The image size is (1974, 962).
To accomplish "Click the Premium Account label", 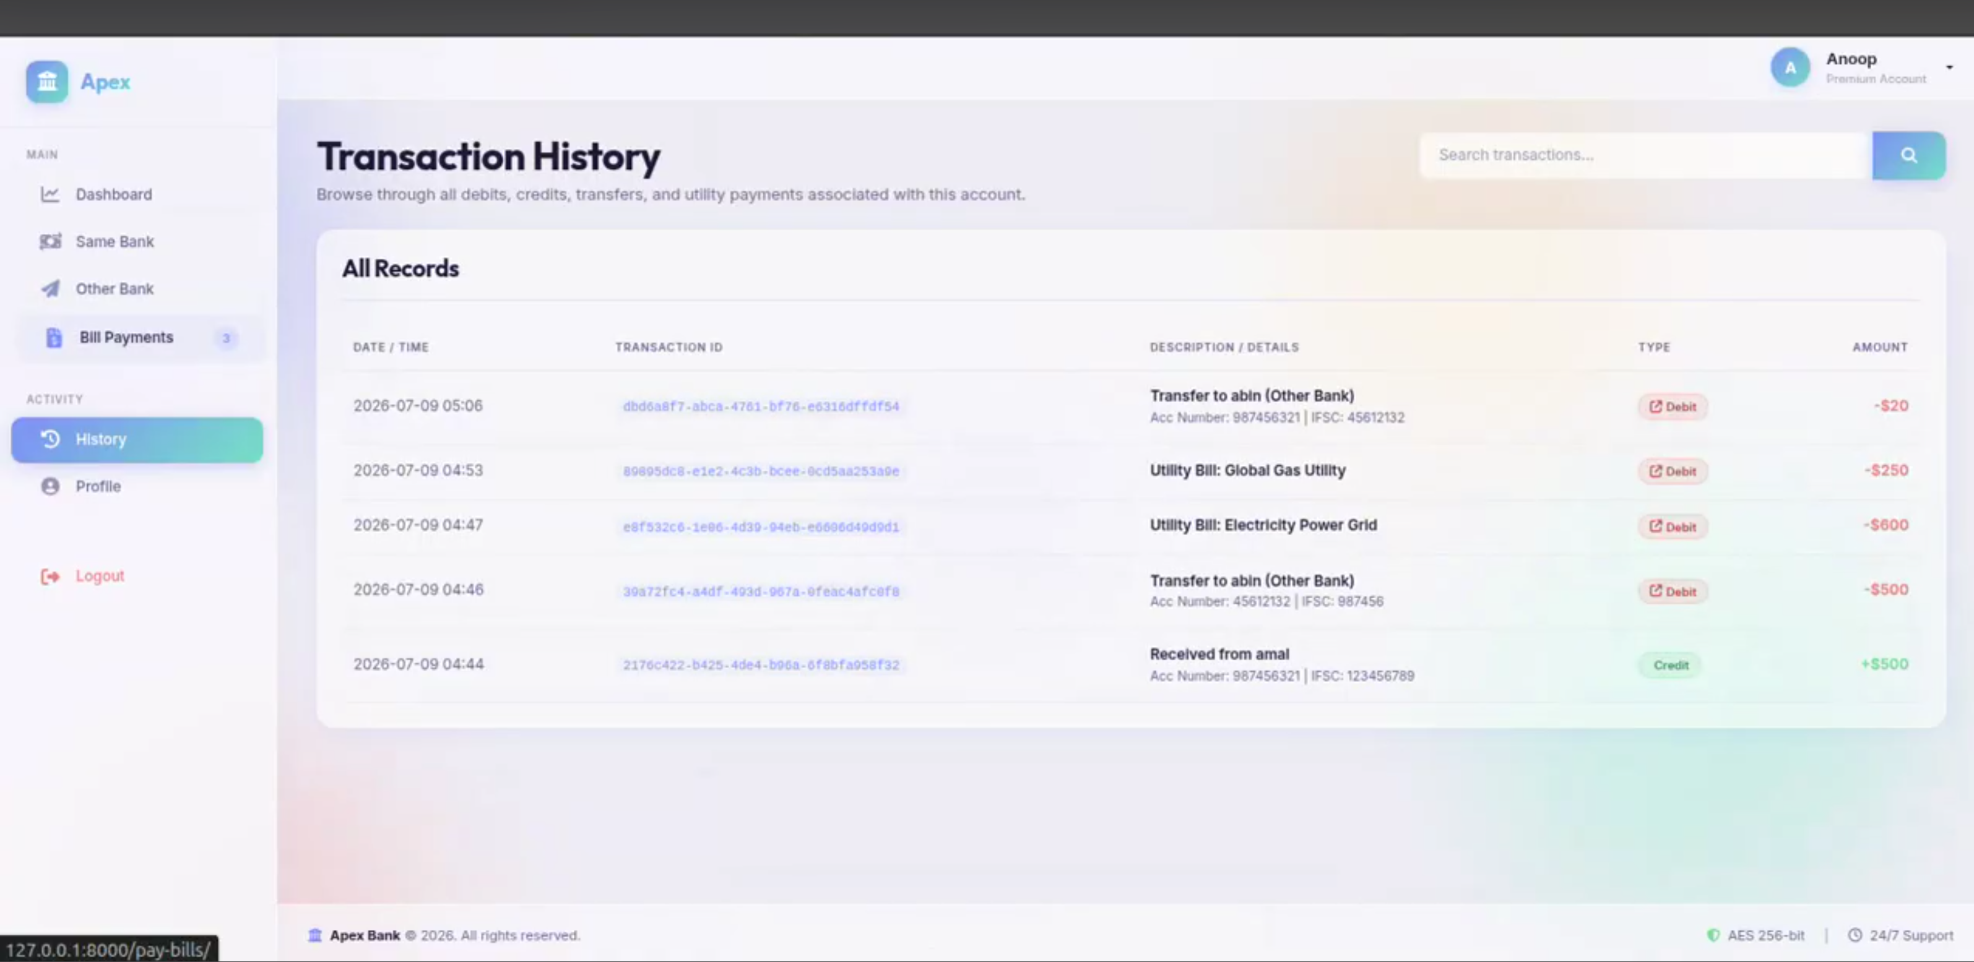I will (x=1875, y=79).
